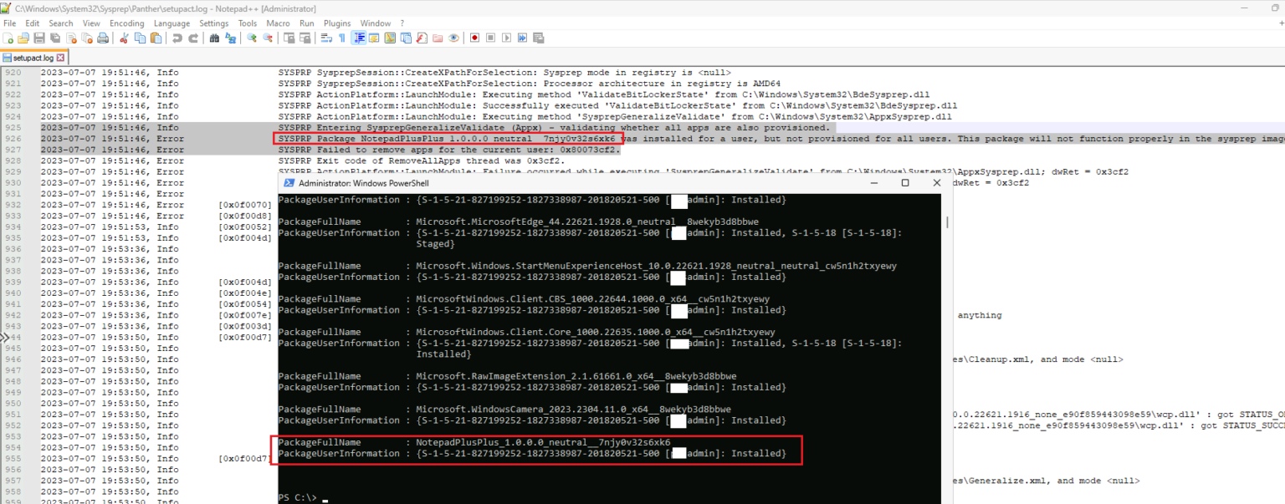The width and height of the screenshot is (1285, 504).
Task: Open the User Defined Language icon
Action: [374, 38]
